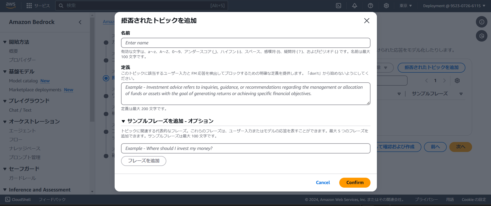
Task: Collapse the 基盤モデル section
Action: (5, 72)
